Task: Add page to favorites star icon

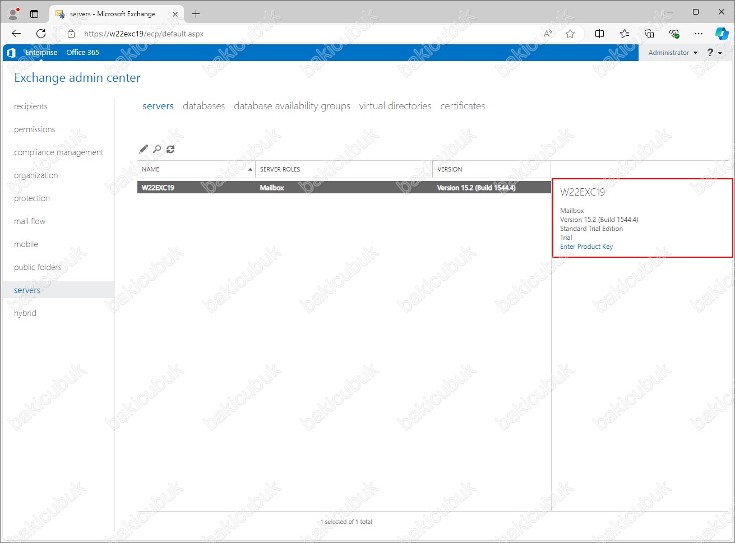Action: (x=570, y=34)
